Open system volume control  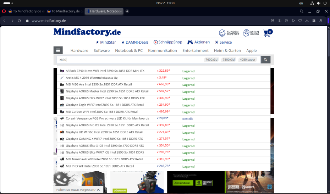tap(319, 3)
